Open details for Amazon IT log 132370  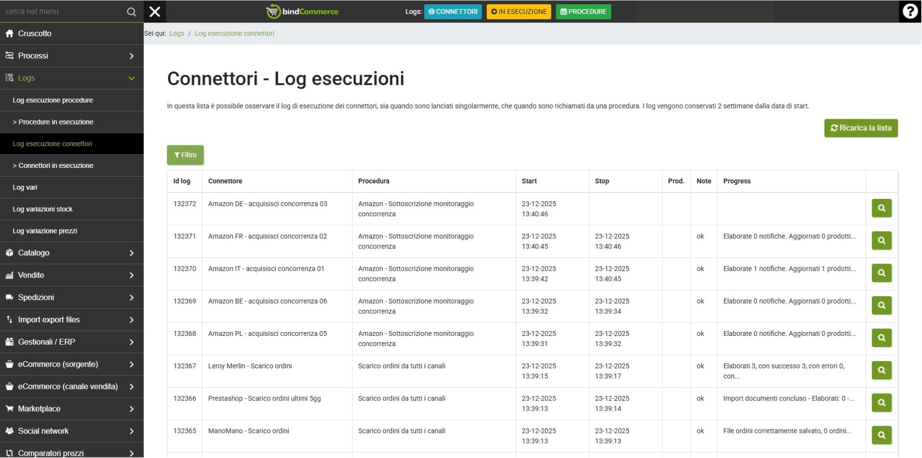[x=881, y=273]
